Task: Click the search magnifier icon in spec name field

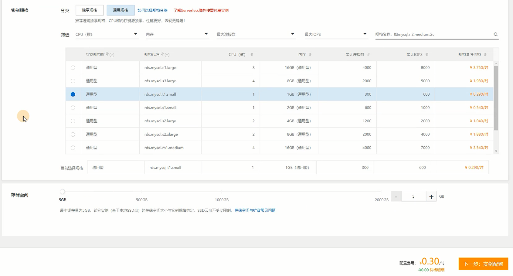Action: 496,34
